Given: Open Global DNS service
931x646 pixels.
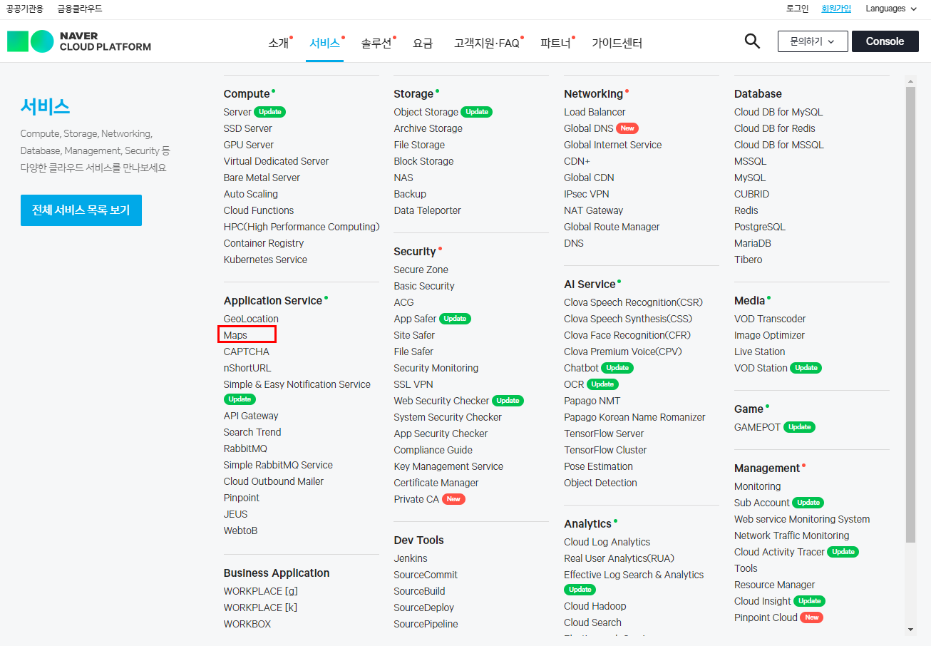Looking at the screenshot, I should point(588,128).
